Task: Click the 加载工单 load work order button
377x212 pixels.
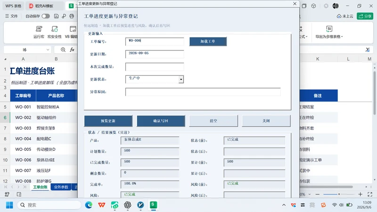Action: pos(208,41)
